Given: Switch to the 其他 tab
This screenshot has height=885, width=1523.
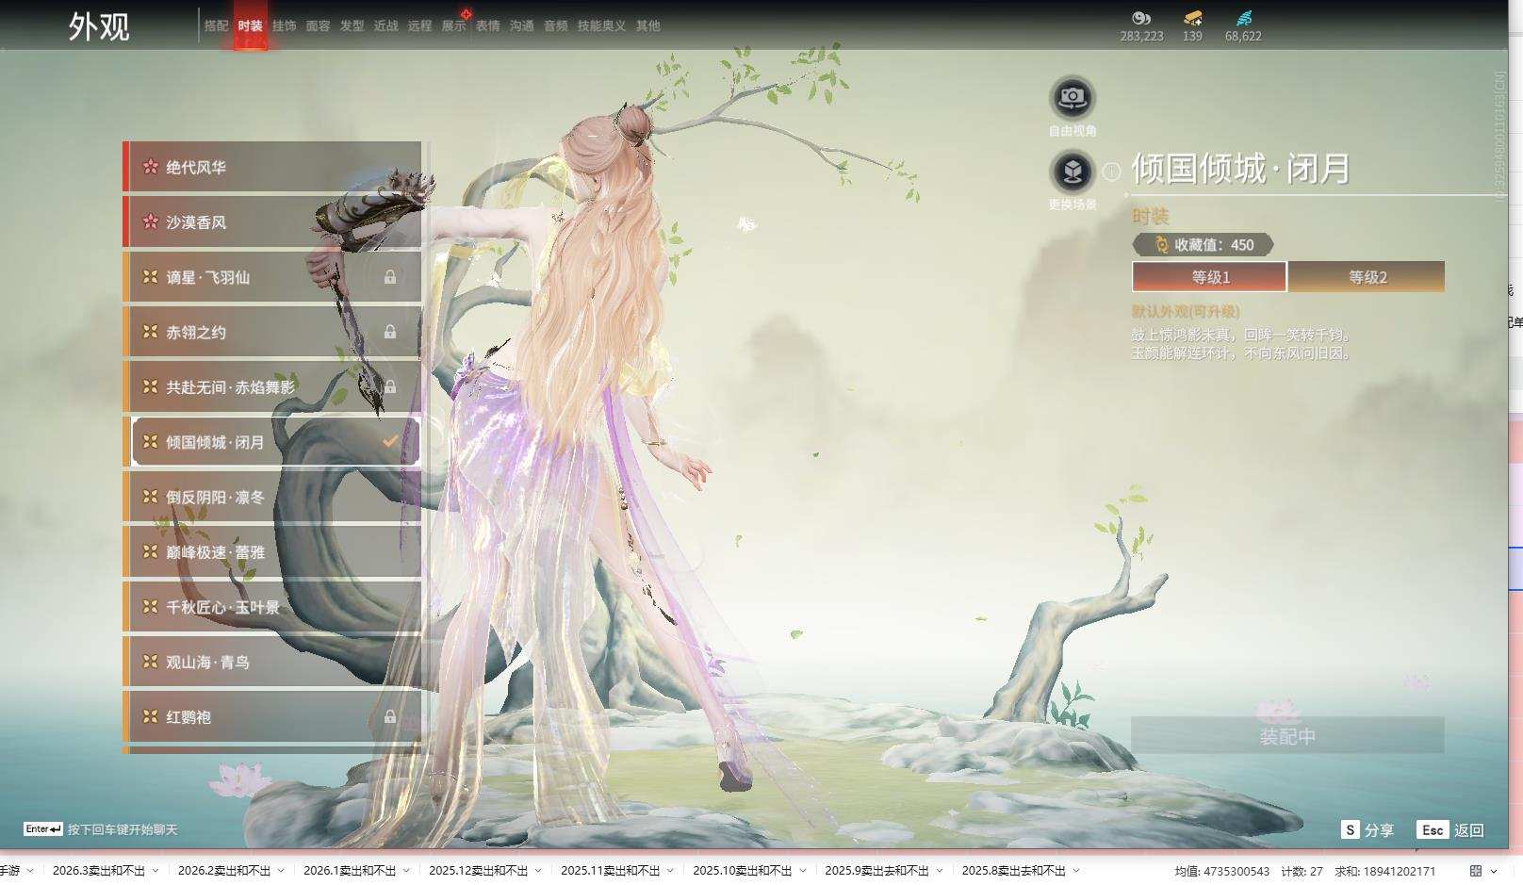Looking at the screenshot, I should pyautogui.click(x=648, y=25).
